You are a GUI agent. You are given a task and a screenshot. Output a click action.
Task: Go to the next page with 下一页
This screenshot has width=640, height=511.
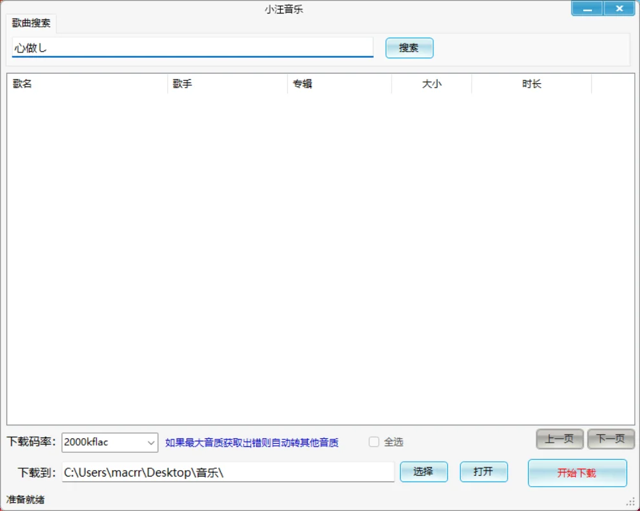(611, 439)
